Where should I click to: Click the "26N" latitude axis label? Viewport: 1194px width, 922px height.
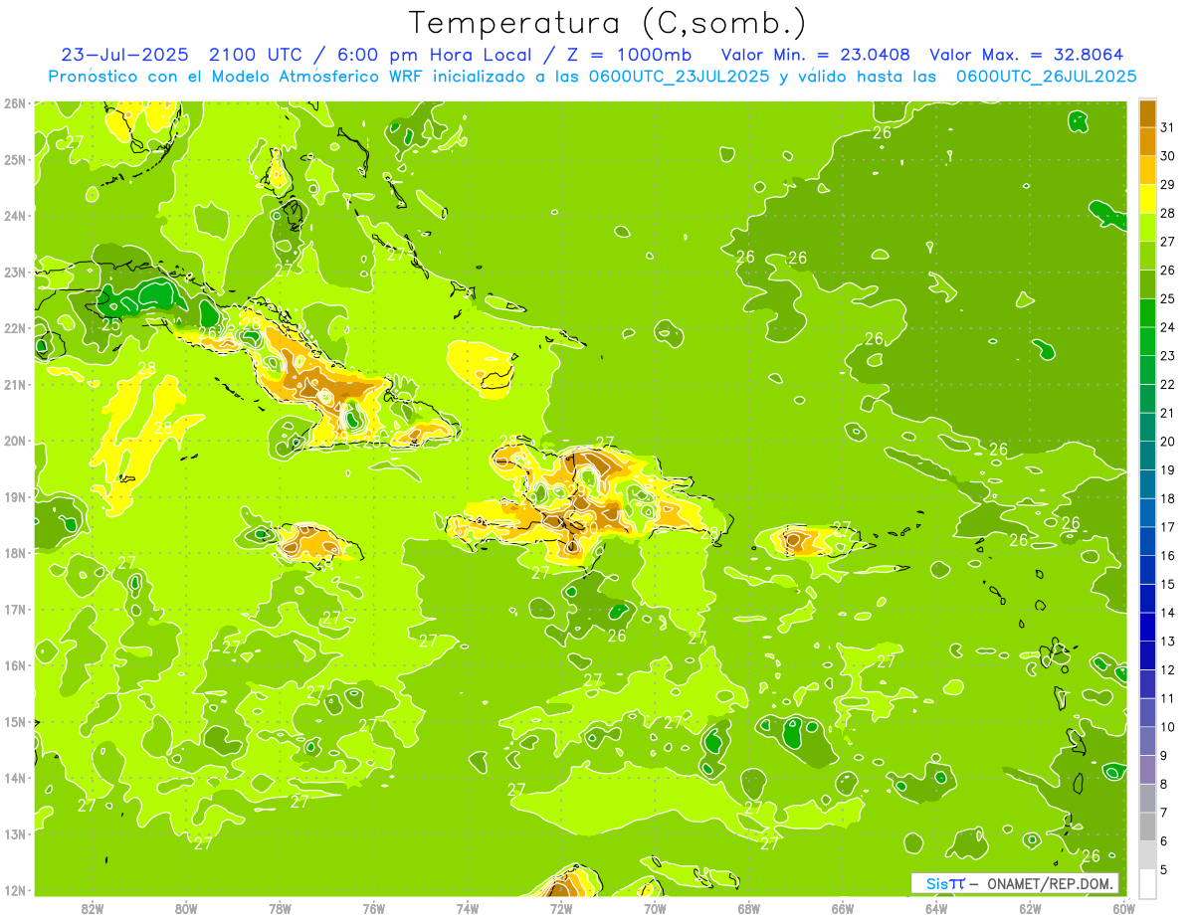[16, 103]
